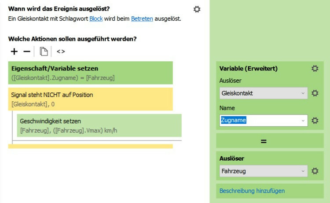Click the Block keyword link

(95, 18)
